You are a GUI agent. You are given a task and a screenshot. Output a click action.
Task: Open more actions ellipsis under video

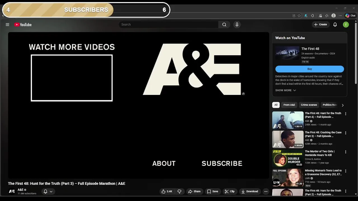pyautogui.click(x=266, y=191)
